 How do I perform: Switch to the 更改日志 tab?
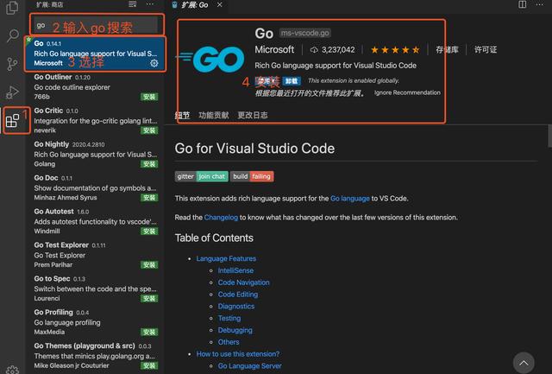click(253, 115)
